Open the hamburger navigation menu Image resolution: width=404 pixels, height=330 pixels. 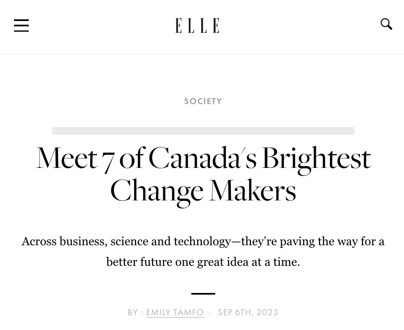(21, 26)
